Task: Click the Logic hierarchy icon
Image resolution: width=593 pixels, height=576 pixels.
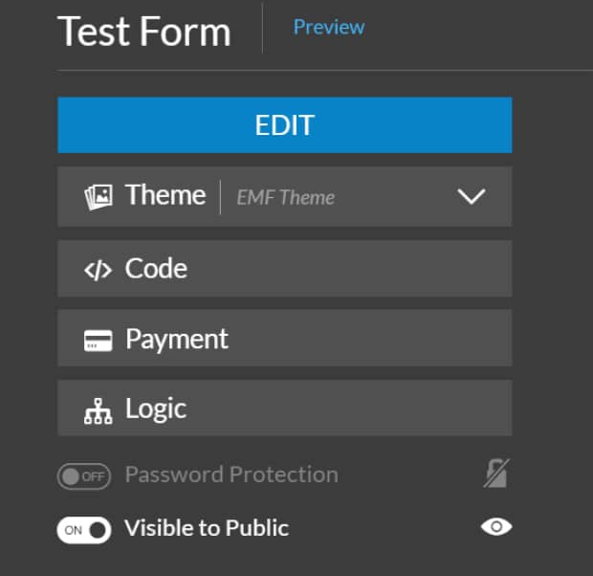Action: (x=98, y=411)
